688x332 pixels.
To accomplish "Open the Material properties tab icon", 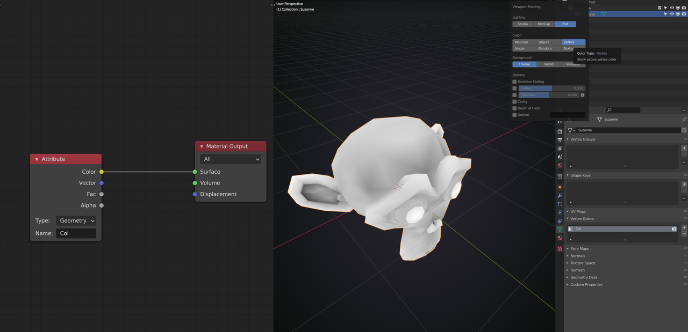I will 560,238.
